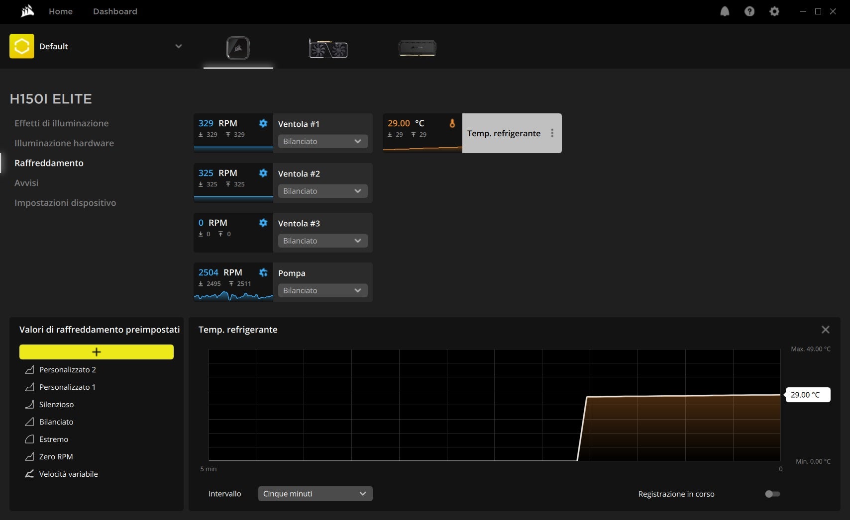Go to the Dashboard tab
The image size is (850, 520).
pos(115,11)
